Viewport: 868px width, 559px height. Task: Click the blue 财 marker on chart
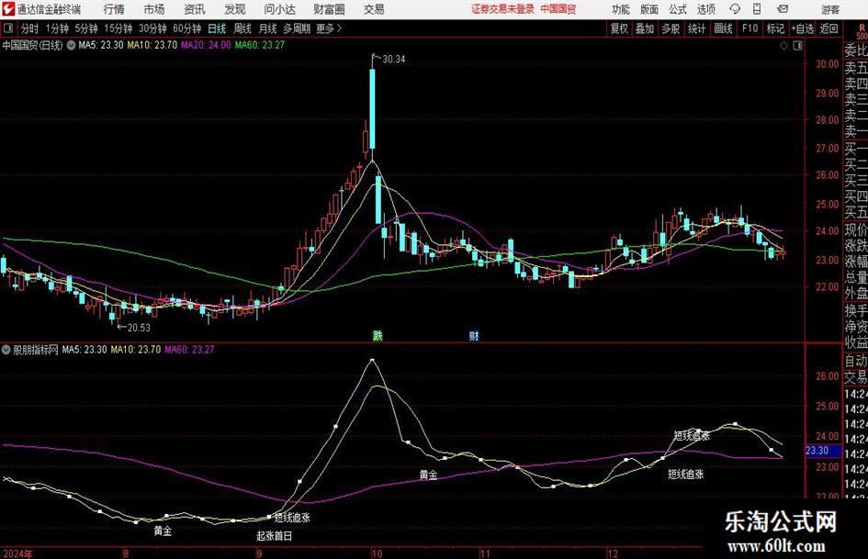coord(474,335)
